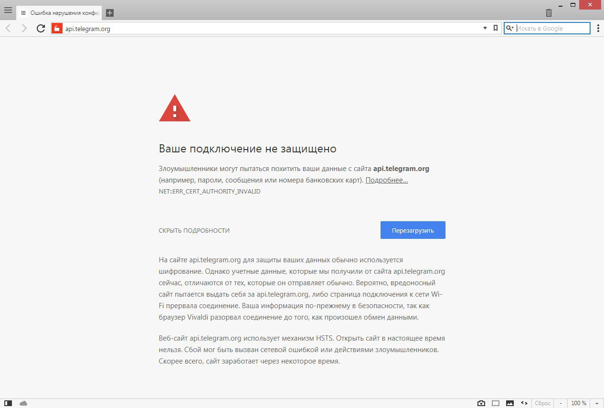
Task: Open a new tab with the plus button
Action: [x=110, y=13]
